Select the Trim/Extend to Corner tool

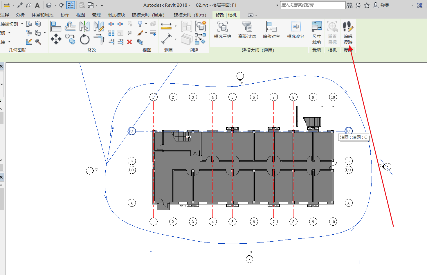click(x=99, y=39)
